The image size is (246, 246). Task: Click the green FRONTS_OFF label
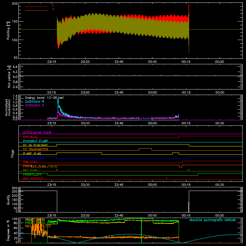32,174
